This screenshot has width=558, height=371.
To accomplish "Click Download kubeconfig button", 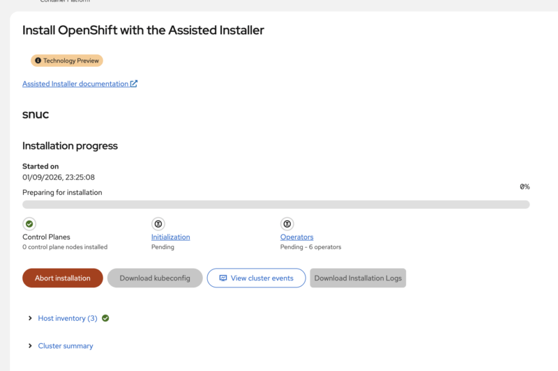I will pos(155,278).
